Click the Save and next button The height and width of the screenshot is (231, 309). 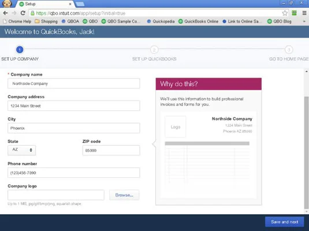coord(284,222)
